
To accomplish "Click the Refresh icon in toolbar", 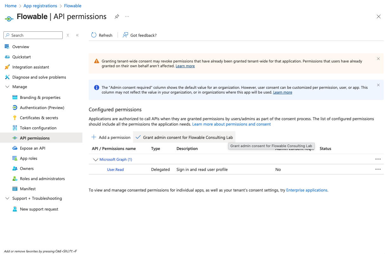I will click(94, 35).
